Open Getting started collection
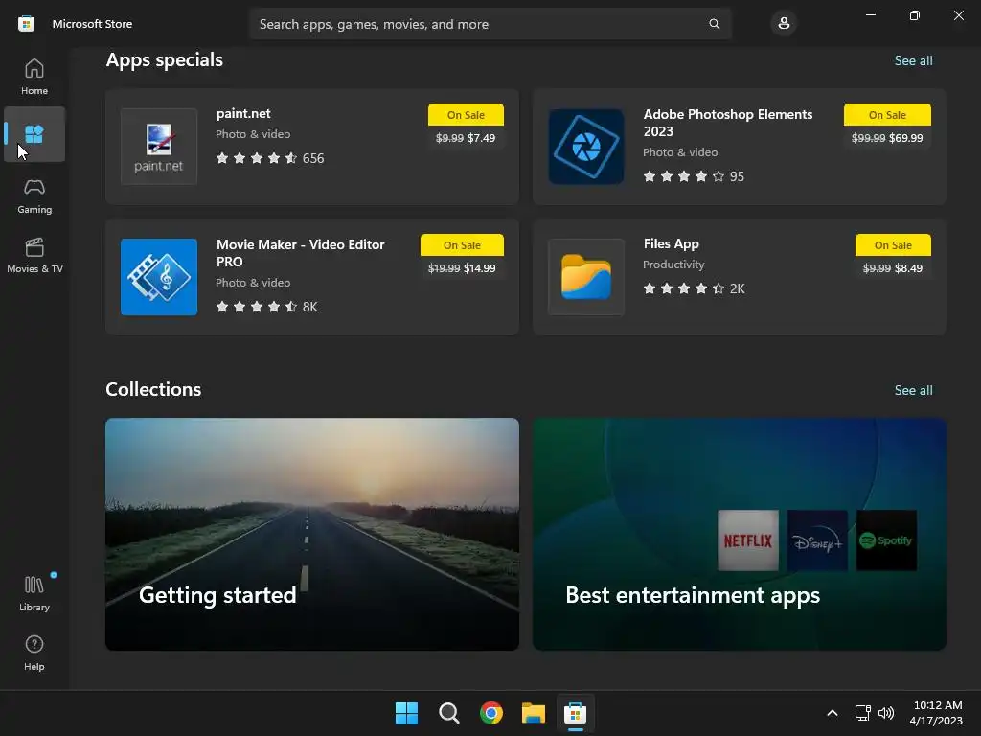The image size is (981, 736). coord(312,534)
